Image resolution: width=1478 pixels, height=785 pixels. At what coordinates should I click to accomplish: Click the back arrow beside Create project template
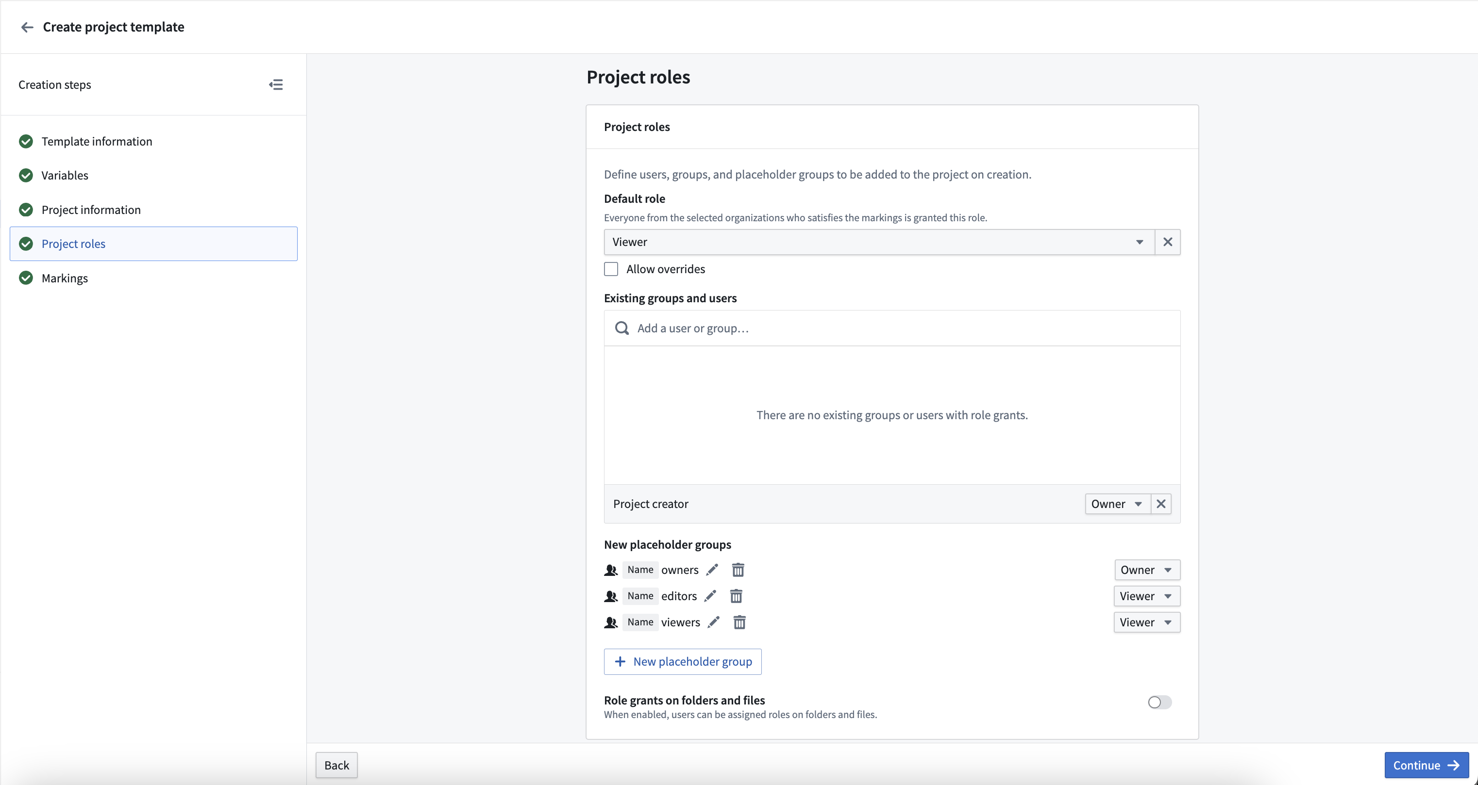pyautogui.click(x=27, y=27)
